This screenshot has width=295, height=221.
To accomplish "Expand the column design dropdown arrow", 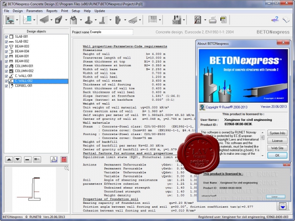I will point(81,20).
